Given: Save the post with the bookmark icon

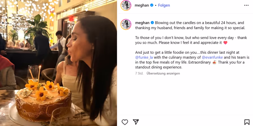Looking at the screenshot, I should click(247, 122).
